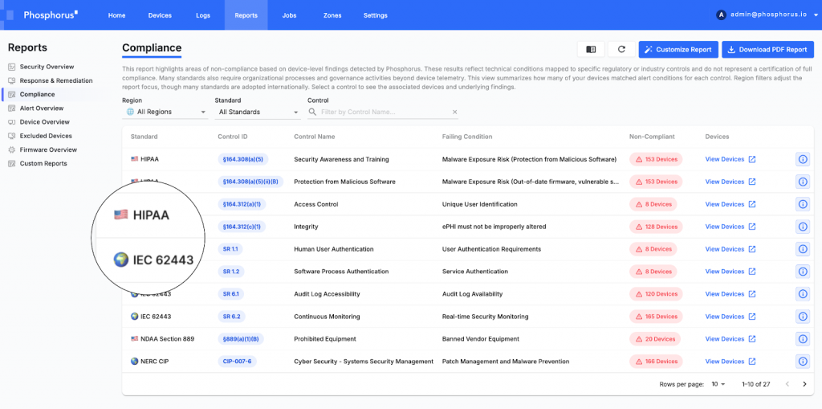Click the column layout view icon button
This screenshot has height=409, width=822.
591,50
